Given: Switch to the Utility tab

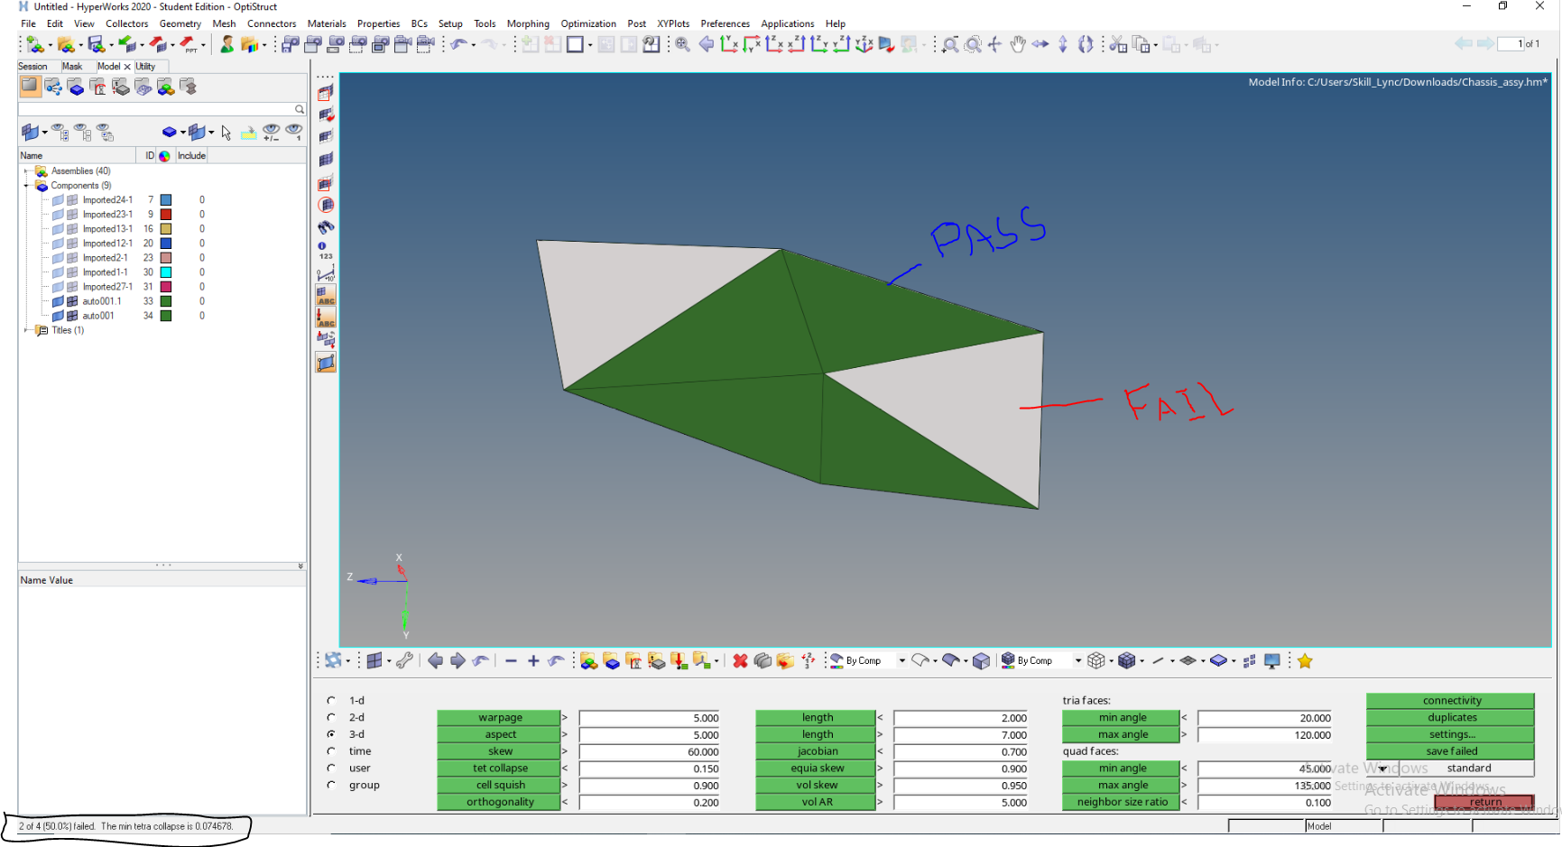Looking at the screenshot, I should coord(145,66).
